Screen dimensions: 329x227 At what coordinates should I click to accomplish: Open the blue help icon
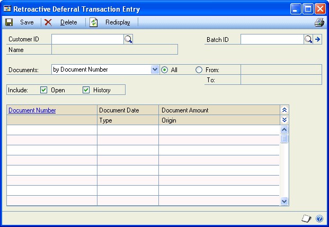click(319, 219)
